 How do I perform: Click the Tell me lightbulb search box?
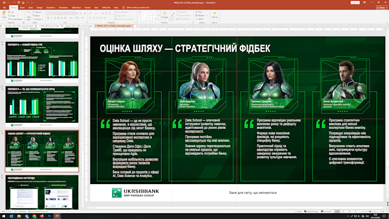(x=137, y=7)
